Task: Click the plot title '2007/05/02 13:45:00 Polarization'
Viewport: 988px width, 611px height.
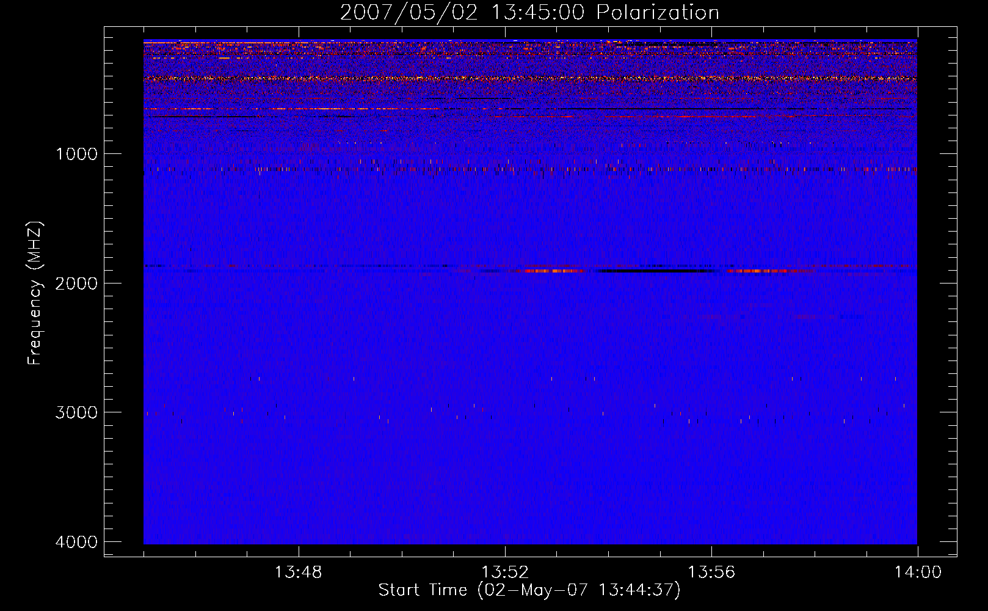Action: (x=529, y=12)
